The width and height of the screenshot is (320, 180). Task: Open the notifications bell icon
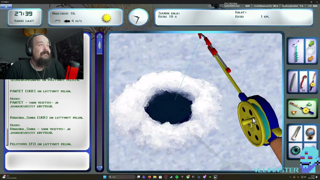pos(316,177)
